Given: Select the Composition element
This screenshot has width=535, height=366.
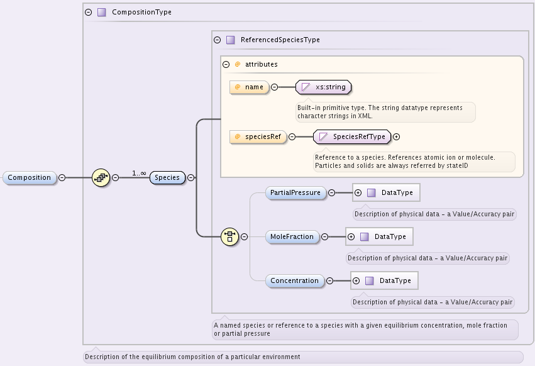Looking at the screenshot, I should click(x=30, y=178).
